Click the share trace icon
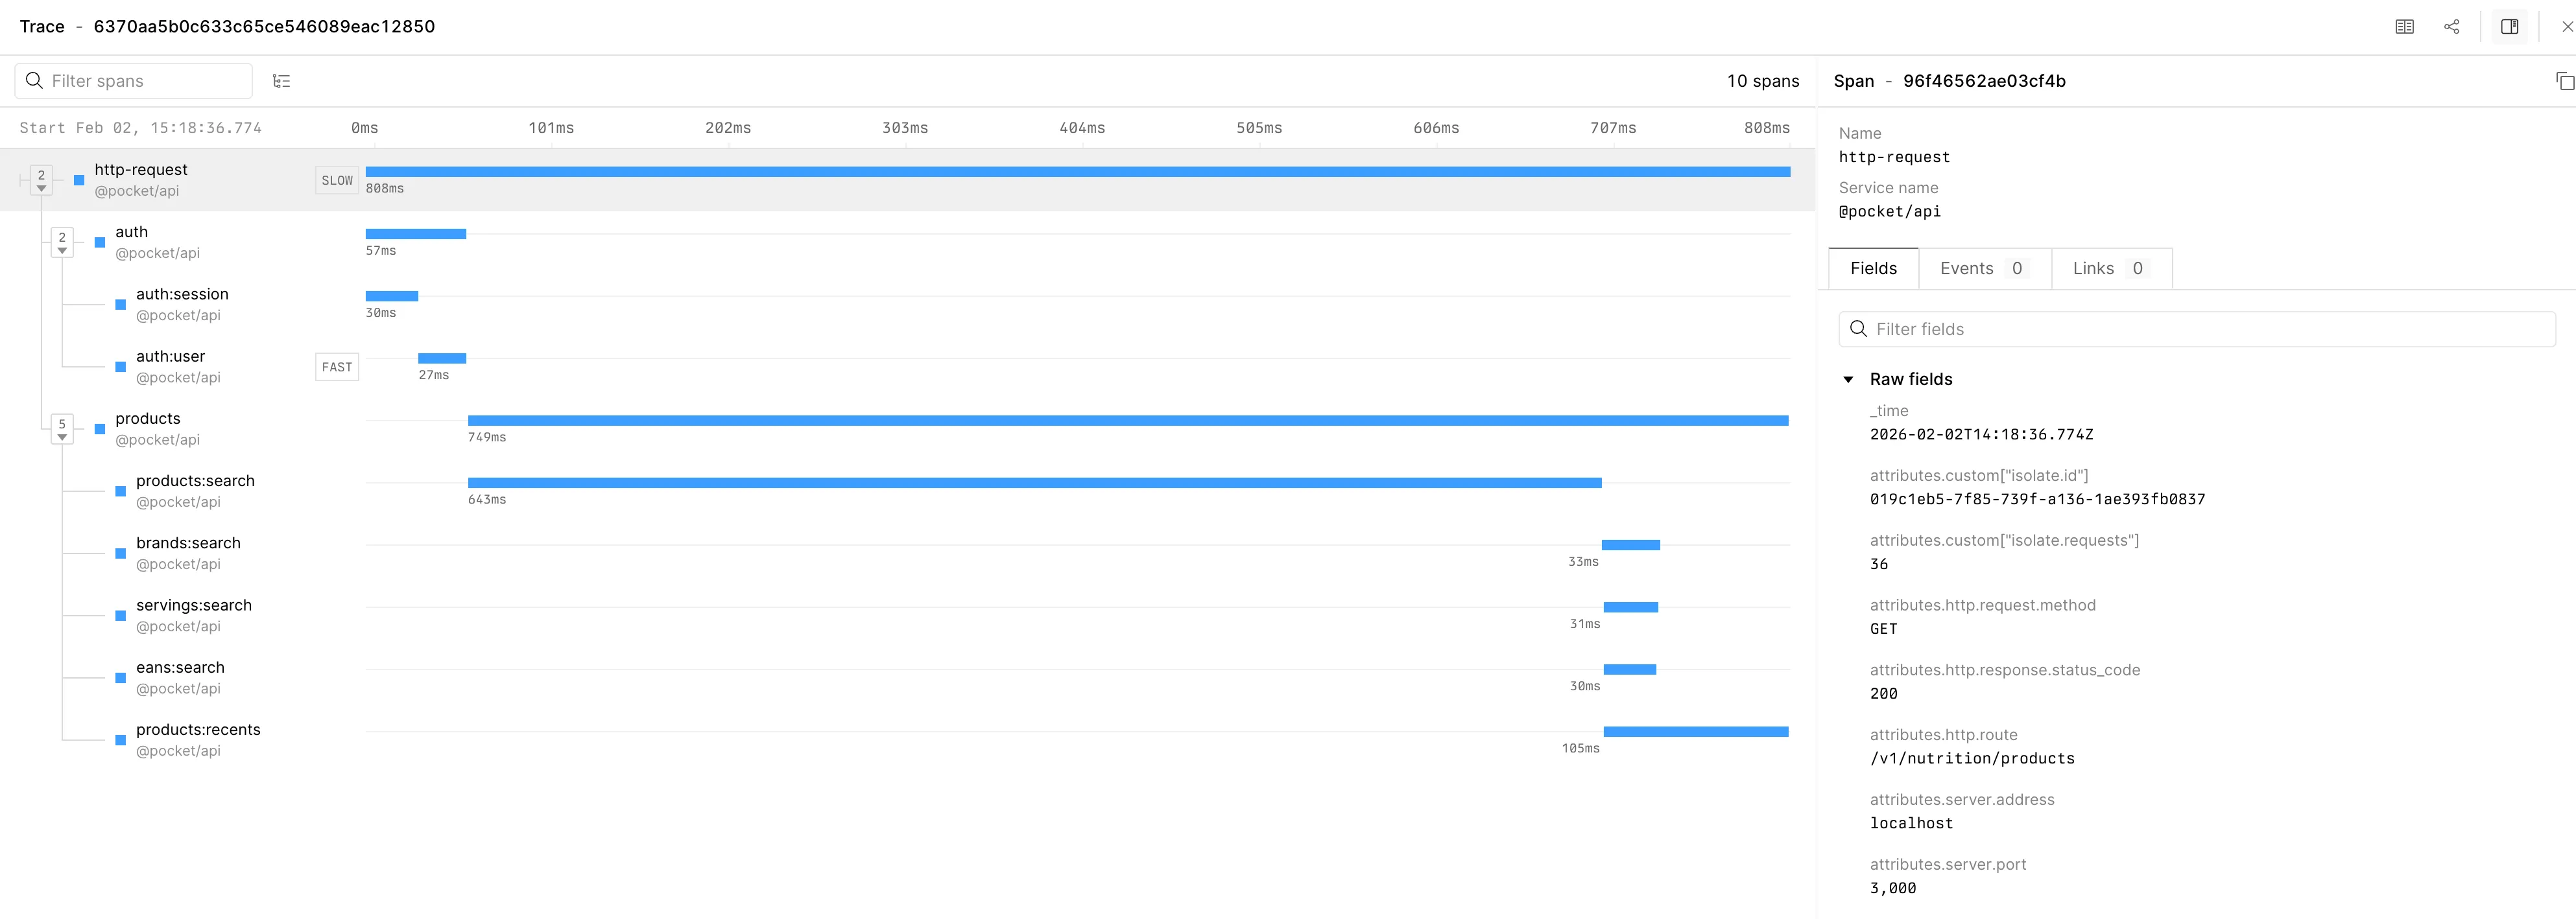Image resolution: width=2576 pixels, height=919 pixels. pos(2451,27)
